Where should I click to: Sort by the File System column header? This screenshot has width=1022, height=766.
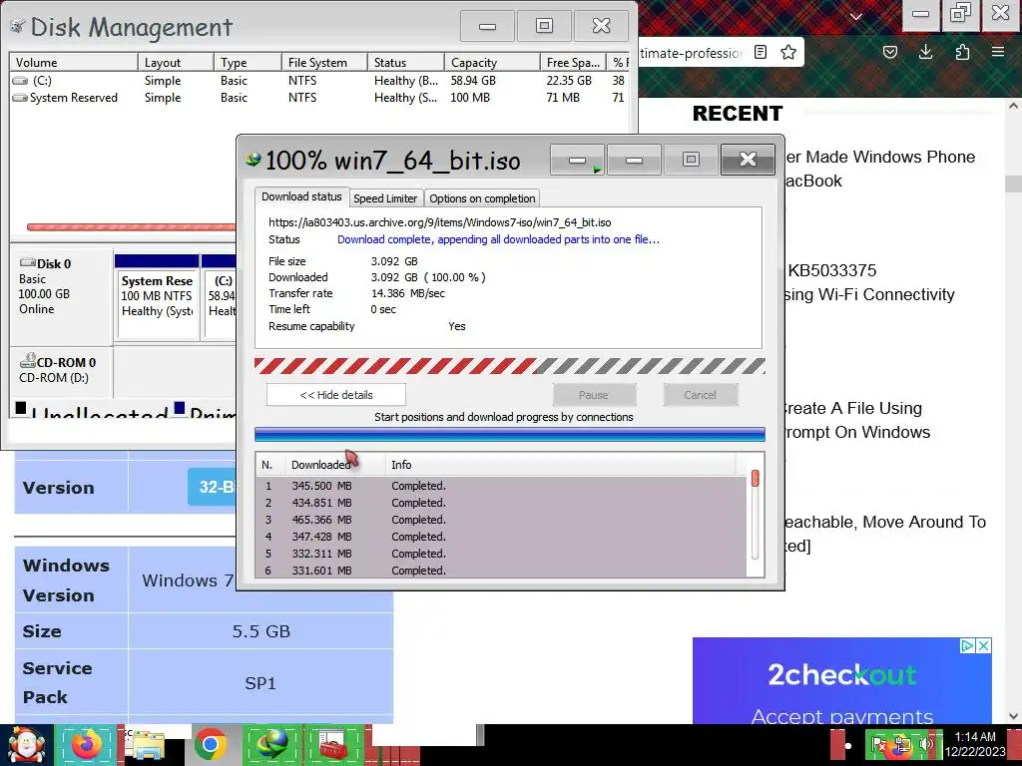tap(324, 63)
